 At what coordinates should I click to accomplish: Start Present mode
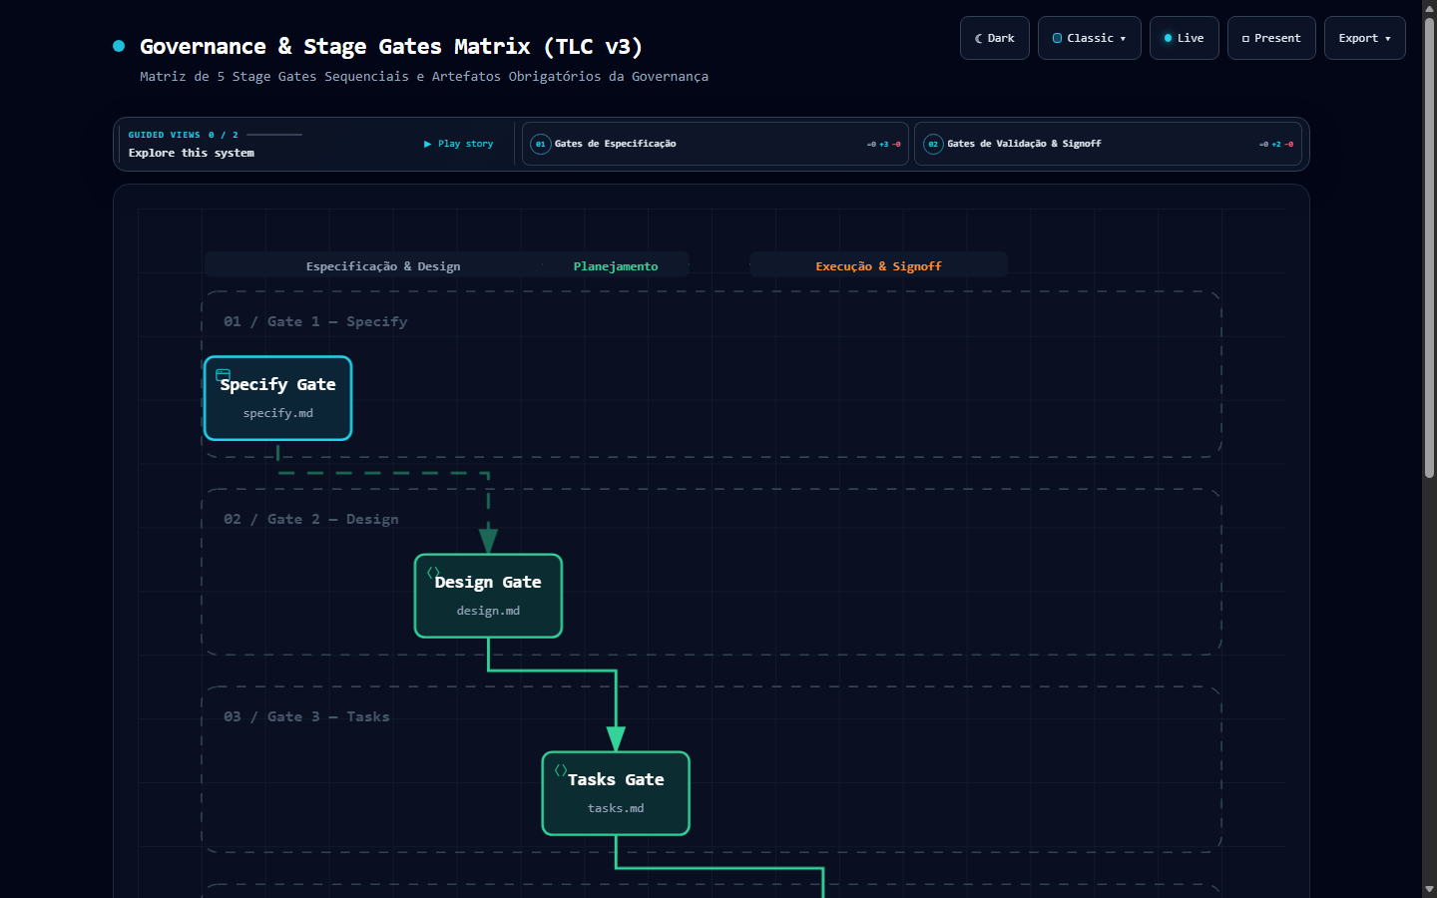pyautogui.click(x=1270, y=38)
